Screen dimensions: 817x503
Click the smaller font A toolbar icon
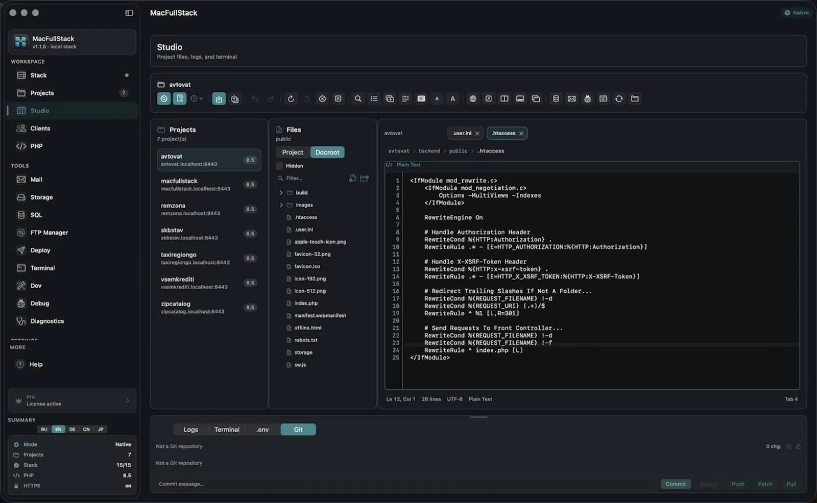click(437, 99)
